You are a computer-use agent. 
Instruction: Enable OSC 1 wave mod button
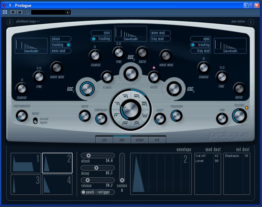61,51
